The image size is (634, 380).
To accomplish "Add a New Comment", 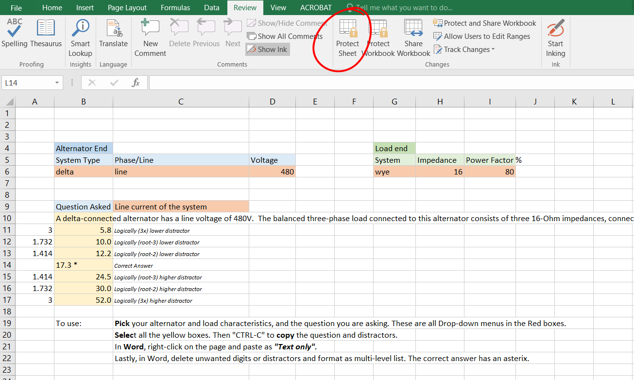I will (x=150, y=38).
